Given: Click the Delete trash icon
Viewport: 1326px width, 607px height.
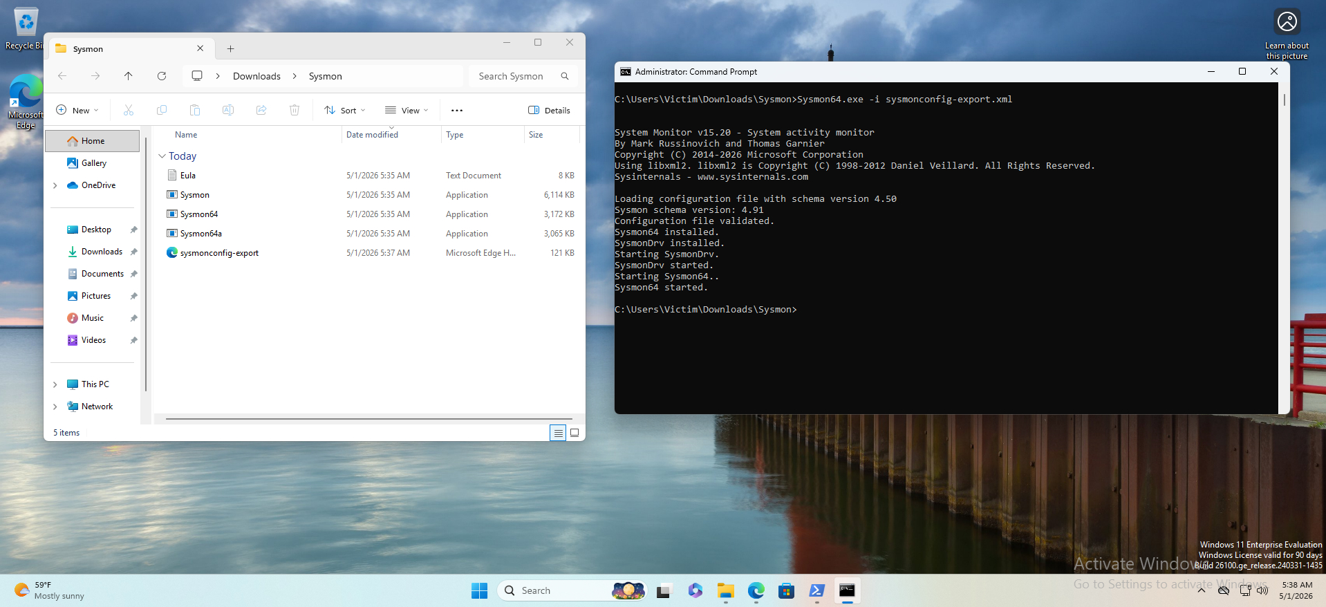Looking at the screenshot, I should click(295, 110).
